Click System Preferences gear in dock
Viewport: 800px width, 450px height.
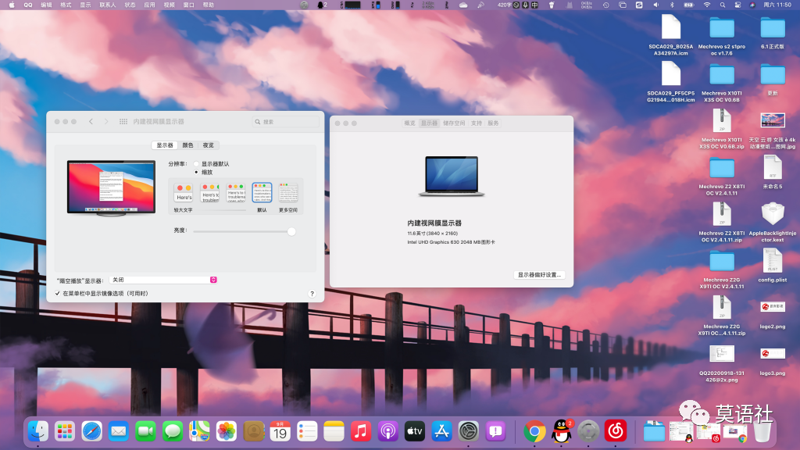click(x=469, y=431)
